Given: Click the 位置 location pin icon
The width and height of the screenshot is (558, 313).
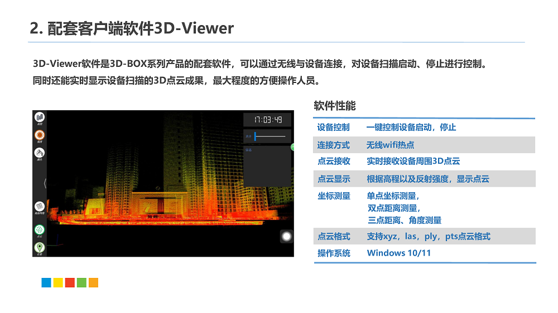Looking at the screenshot, I should coord(40,247).
